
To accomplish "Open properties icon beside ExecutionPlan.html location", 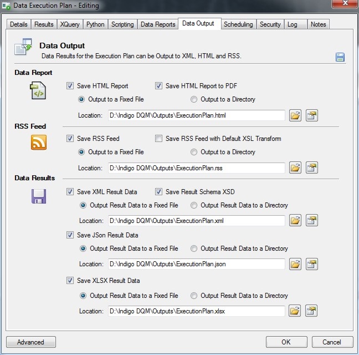I will pos(311,115).
